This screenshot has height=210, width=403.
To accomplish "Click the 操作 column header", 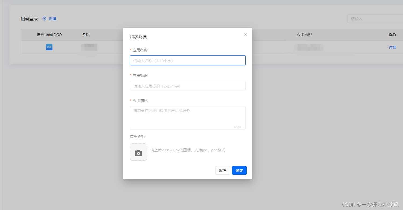I will pos(393,35).
